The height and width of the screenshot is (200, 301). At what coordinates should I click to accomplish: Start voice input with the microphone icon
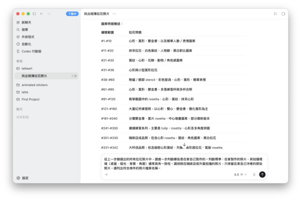point(254,174)
